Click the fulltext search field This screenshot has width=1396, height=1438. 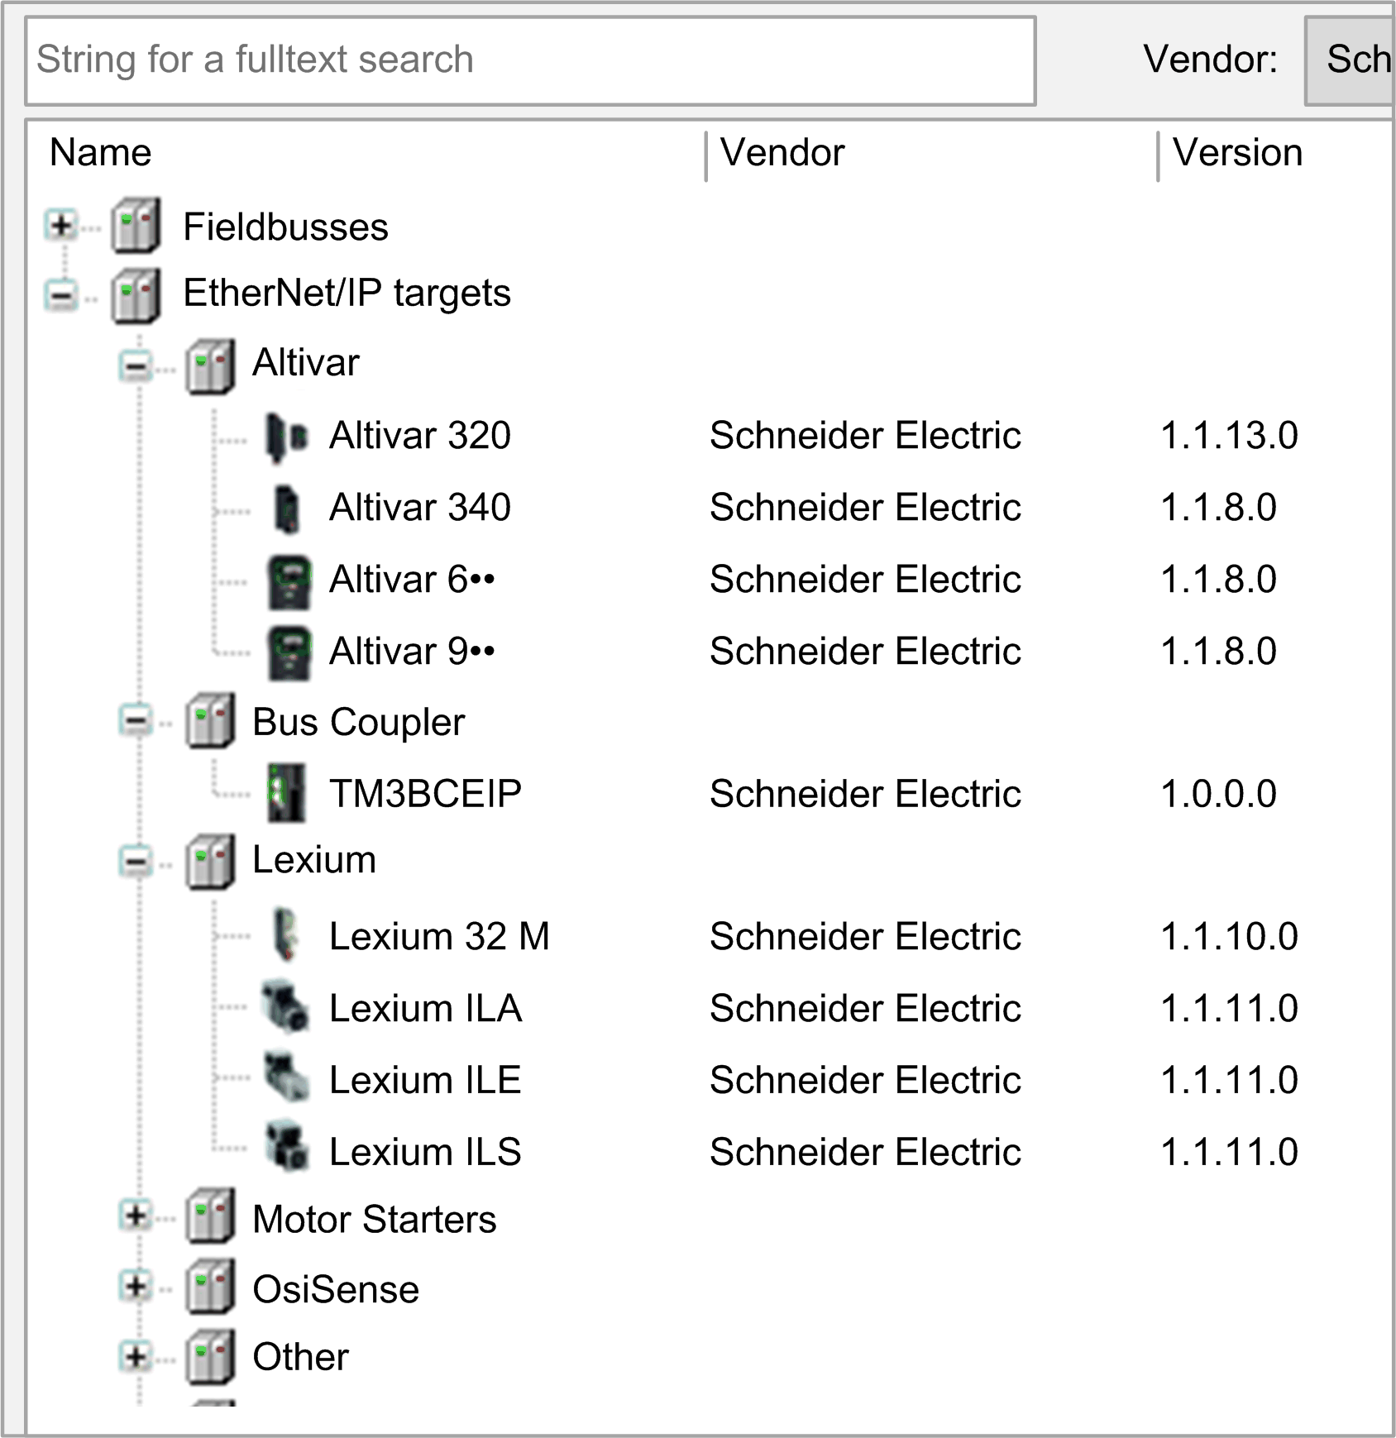[531, 60]
